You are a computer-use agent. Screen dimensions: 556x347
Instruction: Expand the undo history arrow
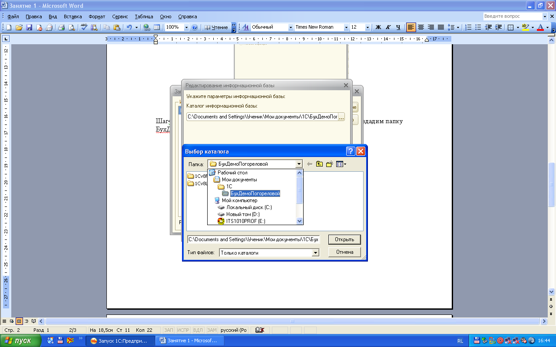[136, 27]
